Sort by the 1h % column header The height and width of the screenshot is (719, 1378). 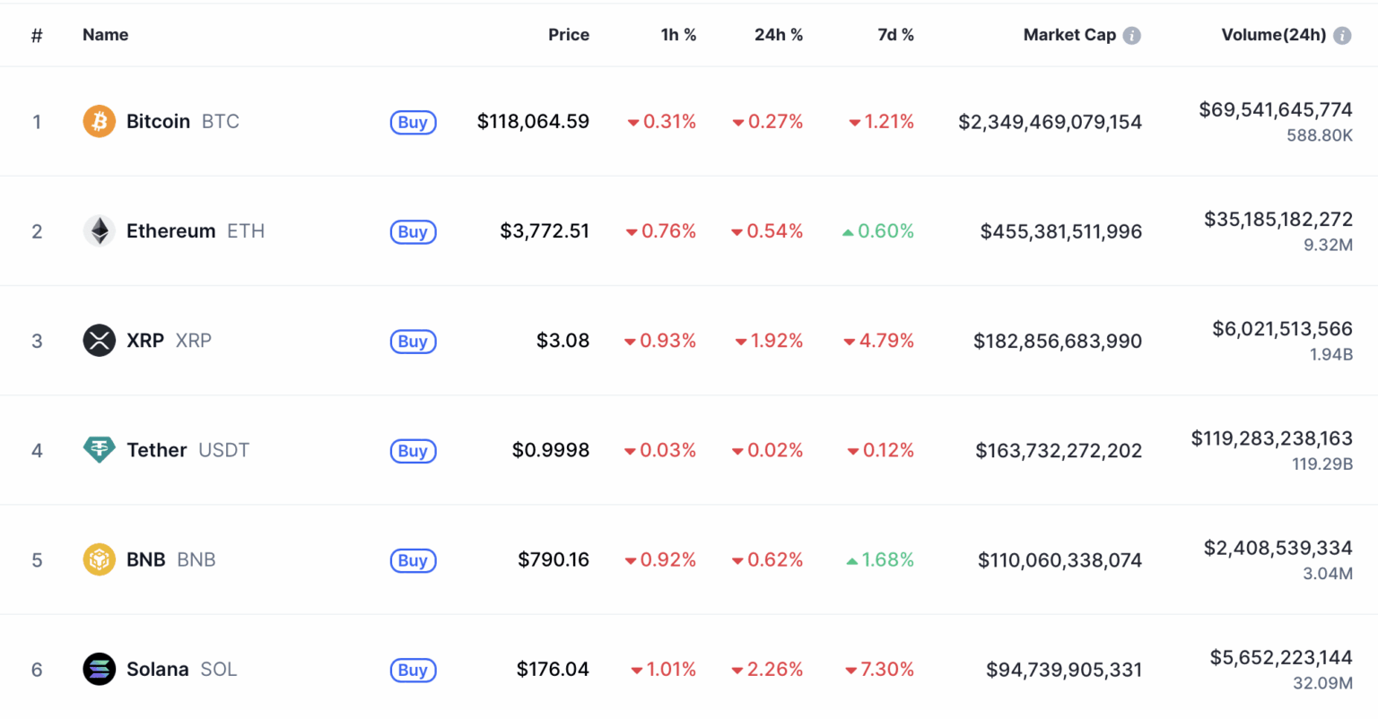pos(678,35)
